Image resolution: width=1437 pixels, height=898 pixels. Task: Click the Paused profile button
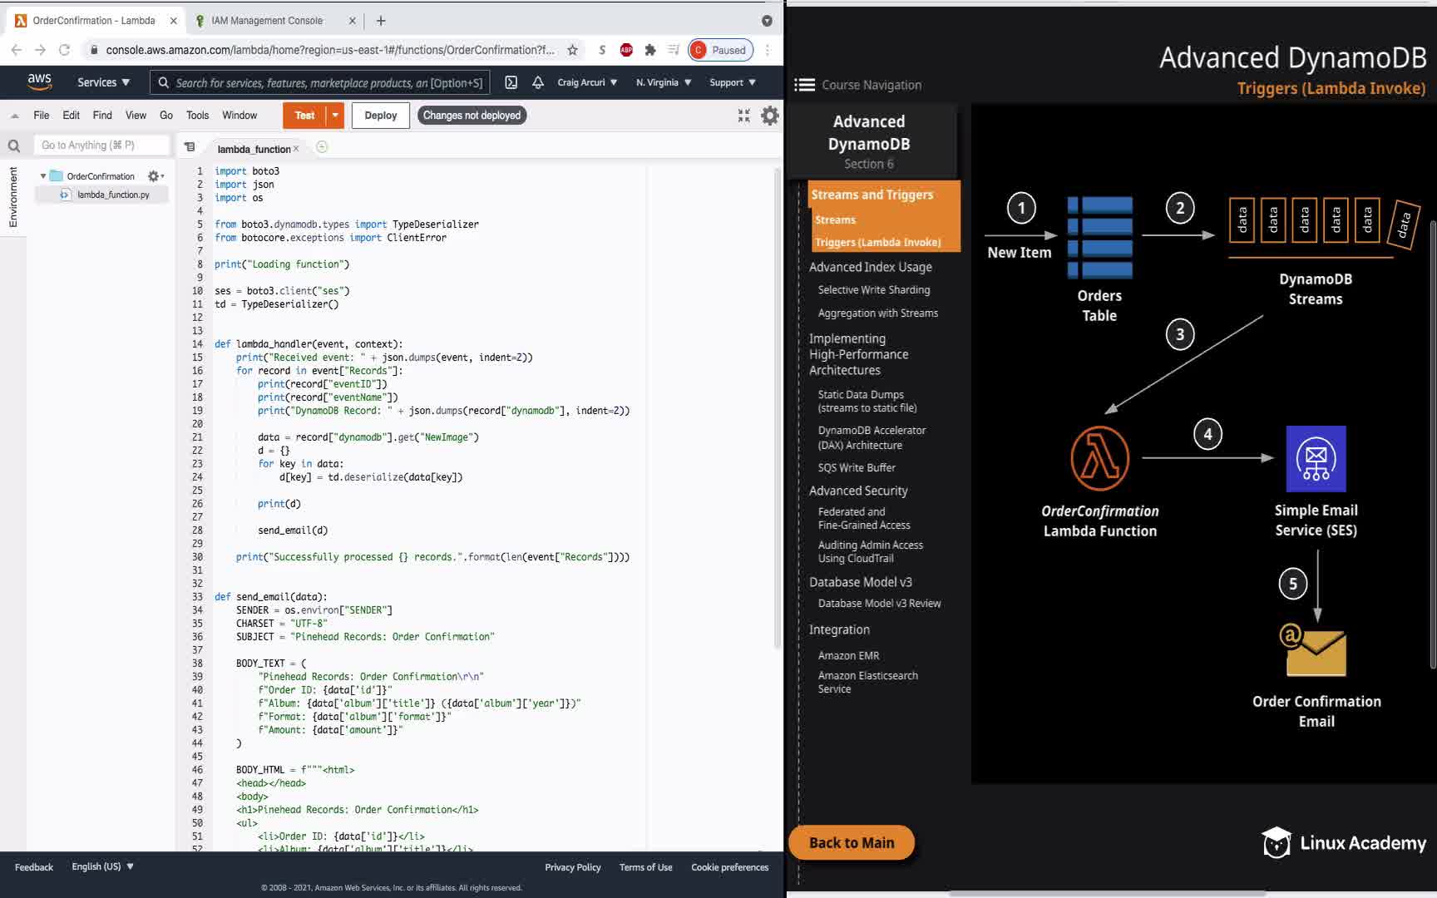coord(721,50)
